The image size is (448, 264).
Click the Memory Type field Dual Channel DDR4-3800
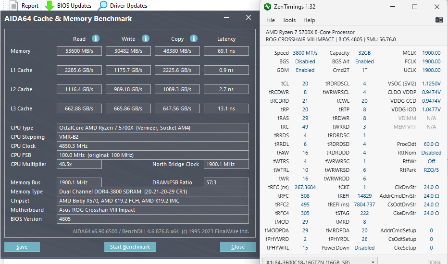tap(152, 192)
